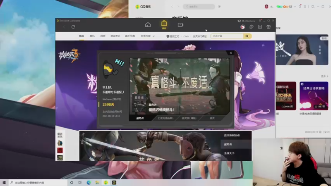Open the third recent game icon in sidebar
The width and height of the screenshot is (331, 186).
coord(60,157)
